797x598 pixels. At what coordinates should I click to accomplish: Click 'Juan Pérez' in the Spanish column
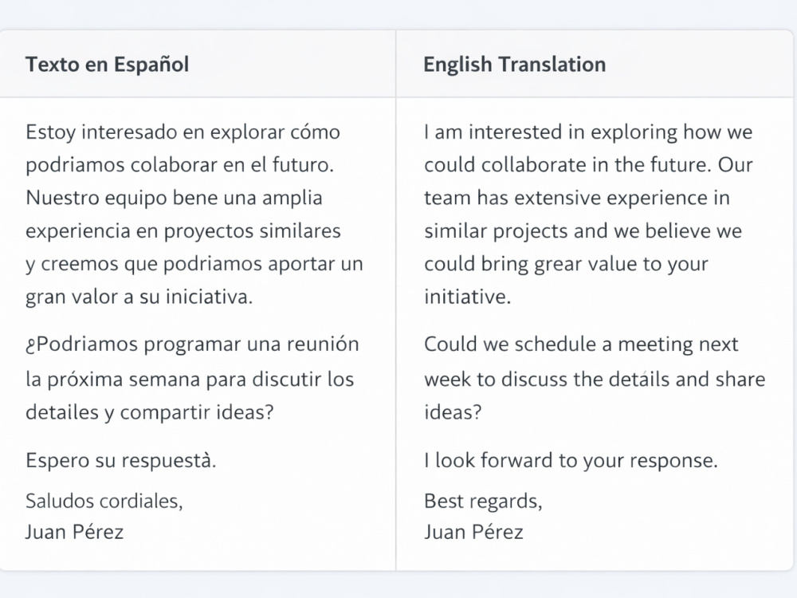point(75,532)
